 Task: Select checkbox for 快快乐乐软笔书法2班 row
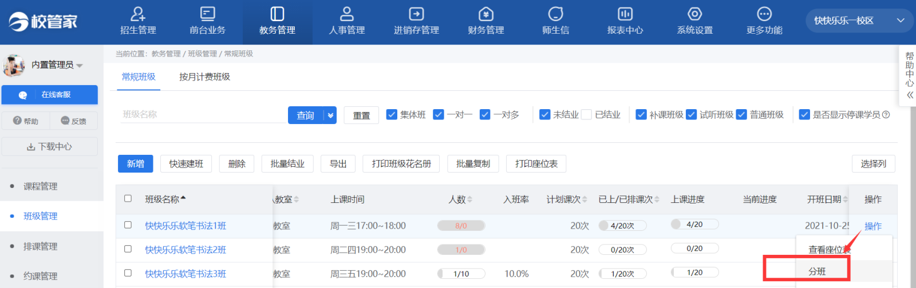click(x=128, y=249)
